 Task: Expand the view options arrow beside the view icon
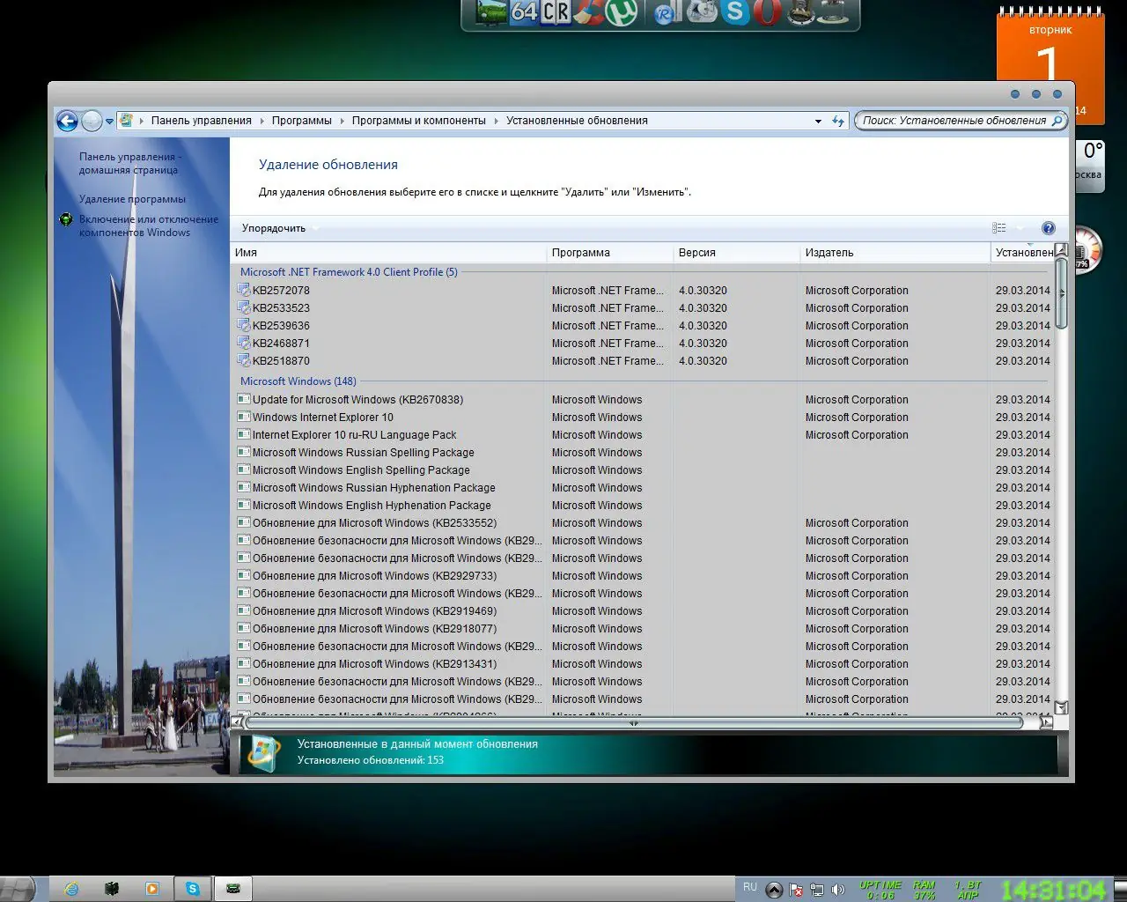(x=1020, y=228)
